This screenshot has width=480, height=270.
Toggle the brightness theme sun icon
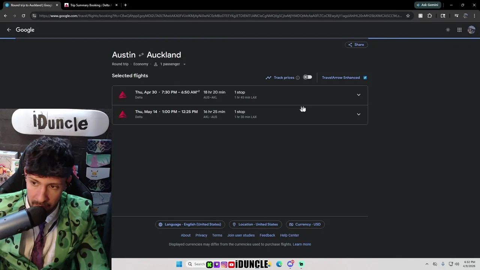pos(448,30)
